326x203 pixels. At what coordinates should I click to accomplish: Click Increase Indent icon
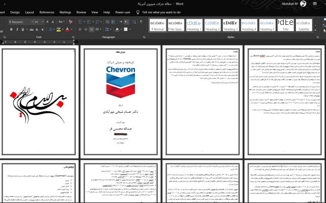[x=113, y=22]
